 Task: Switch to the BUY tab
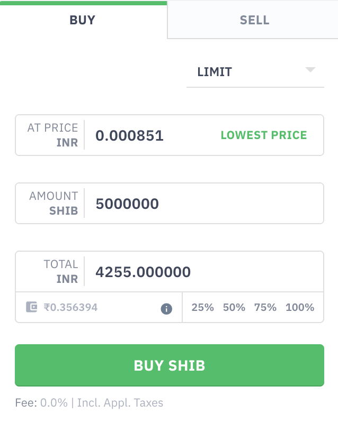point(83,21)
